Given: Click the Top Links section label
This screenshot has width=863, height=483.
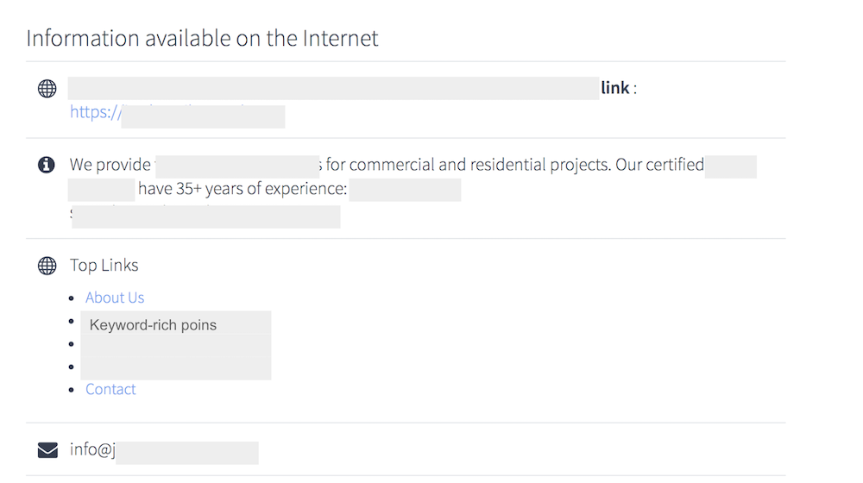Looking at the screenshot, I should coord(104,265).
